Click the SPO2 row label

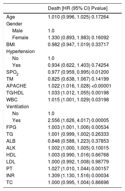tap(12, 73)
